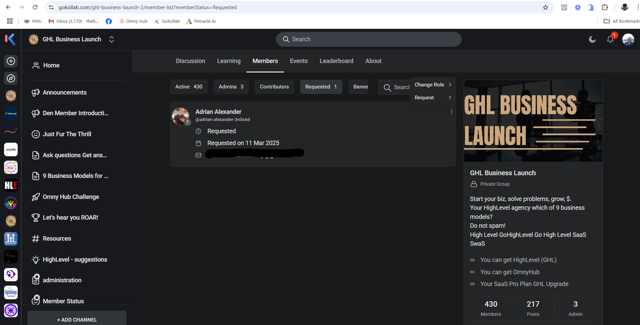The width and height of the screenshot is (640, 325).
Task: Open GoKollab bookmark
Action: click(167, 21)
